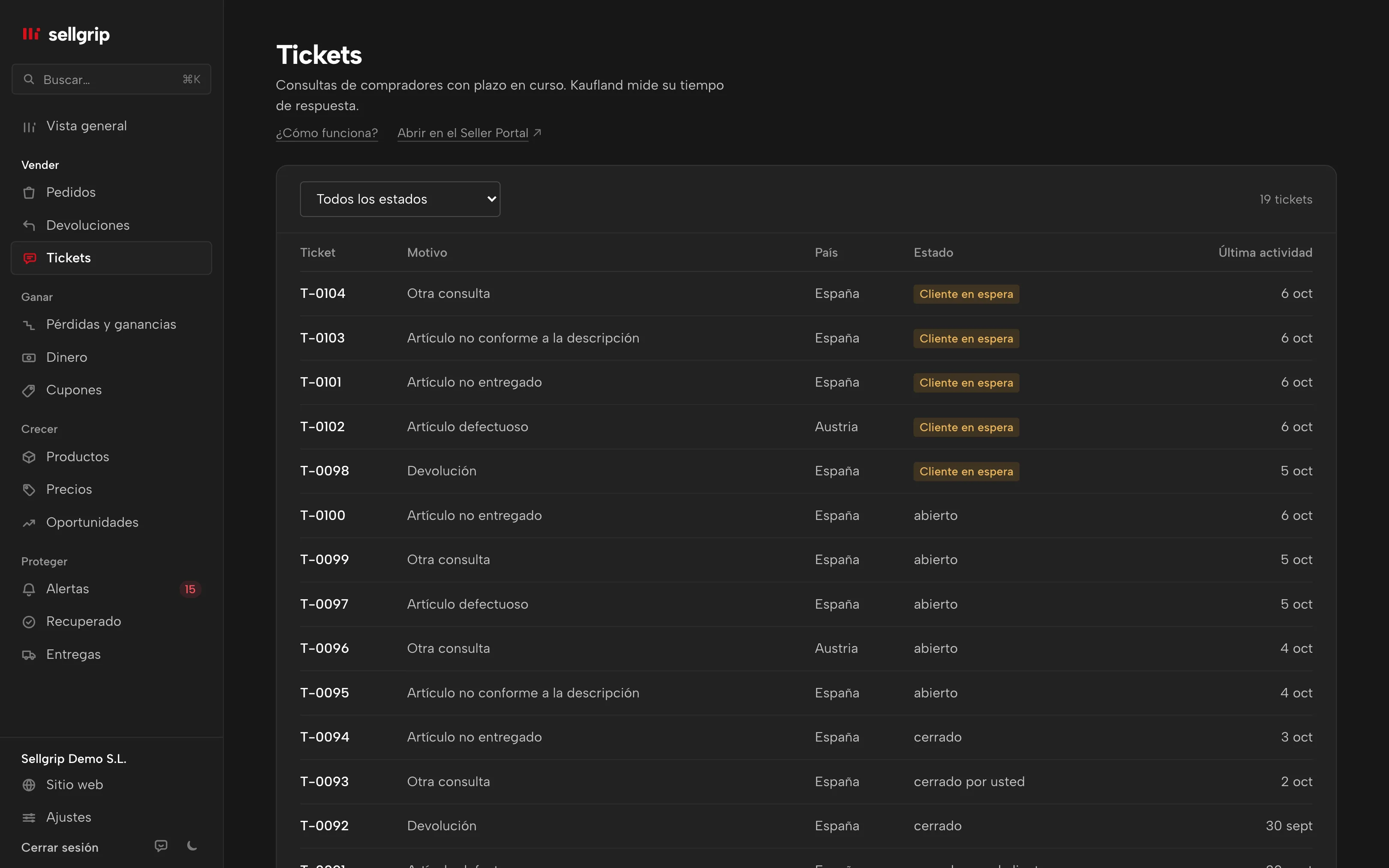Screen dimensions: 1389x868
Task: Click the Ajustes sliders icon
Action: coord(29,817)
